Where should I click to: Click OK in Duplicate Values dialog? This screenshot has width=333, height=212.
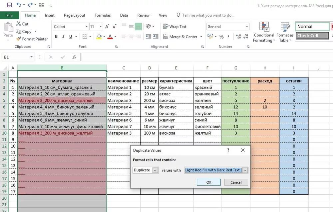(209, 182)
